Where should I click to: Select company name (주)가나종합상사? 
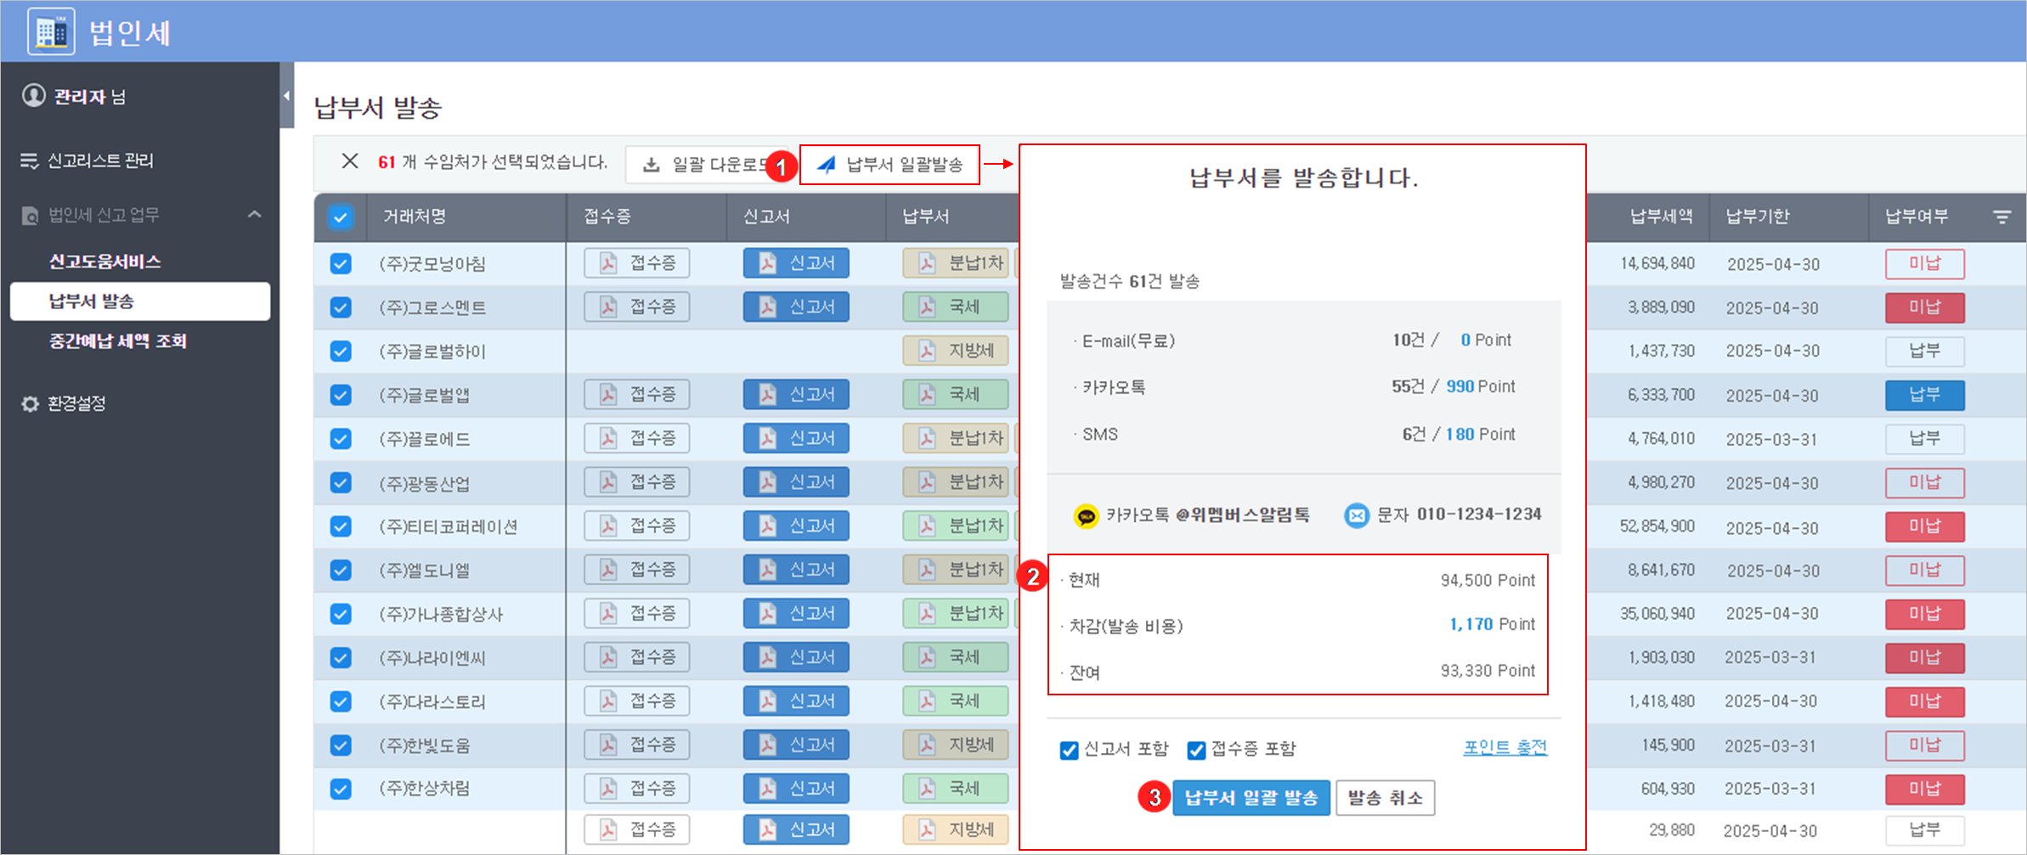point(441,614)
